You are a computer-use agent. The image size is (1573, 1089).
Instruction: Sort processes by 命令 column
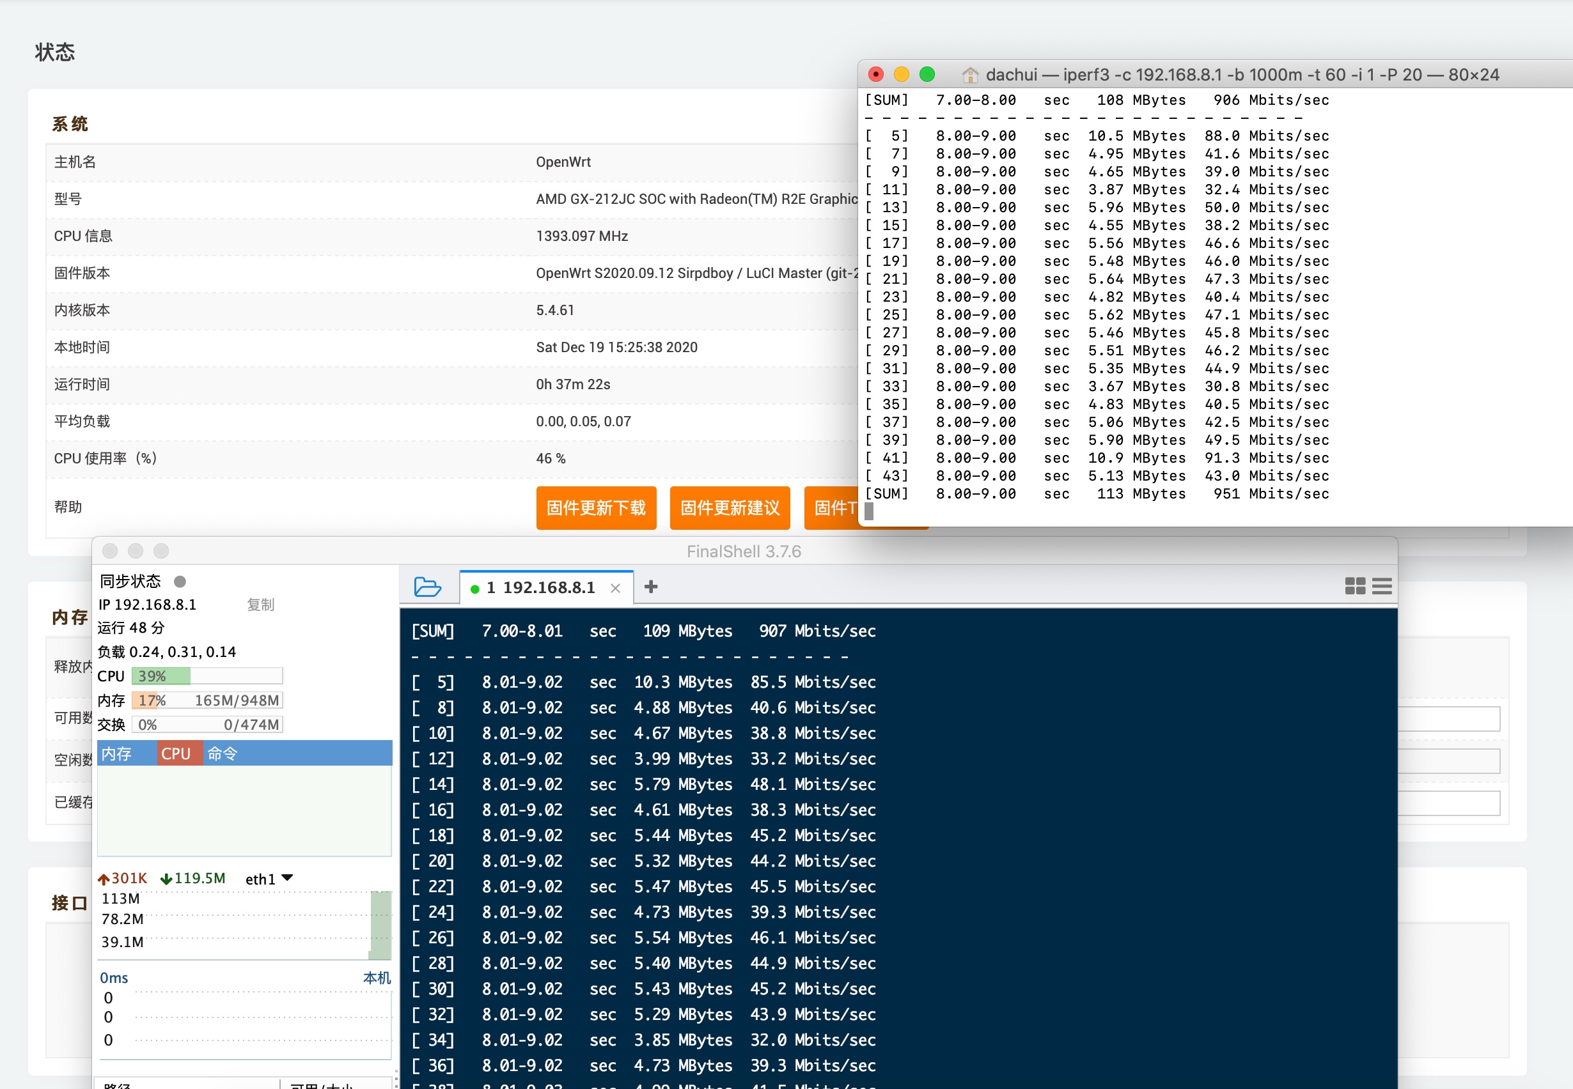point(223,753)
